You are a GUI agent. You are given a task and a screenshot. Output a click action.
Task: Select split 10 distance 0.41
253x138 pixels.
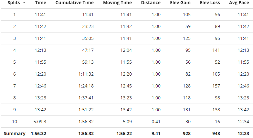click(x=156, y=122)
